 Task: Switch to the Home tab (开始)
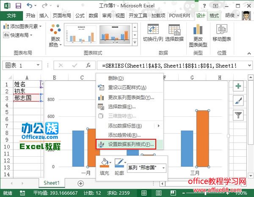tap(30, 16)
